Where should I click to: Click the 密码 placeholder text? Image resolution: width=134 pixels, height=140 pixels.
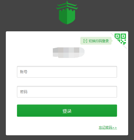pyautogui.click(x=24, y=92)
